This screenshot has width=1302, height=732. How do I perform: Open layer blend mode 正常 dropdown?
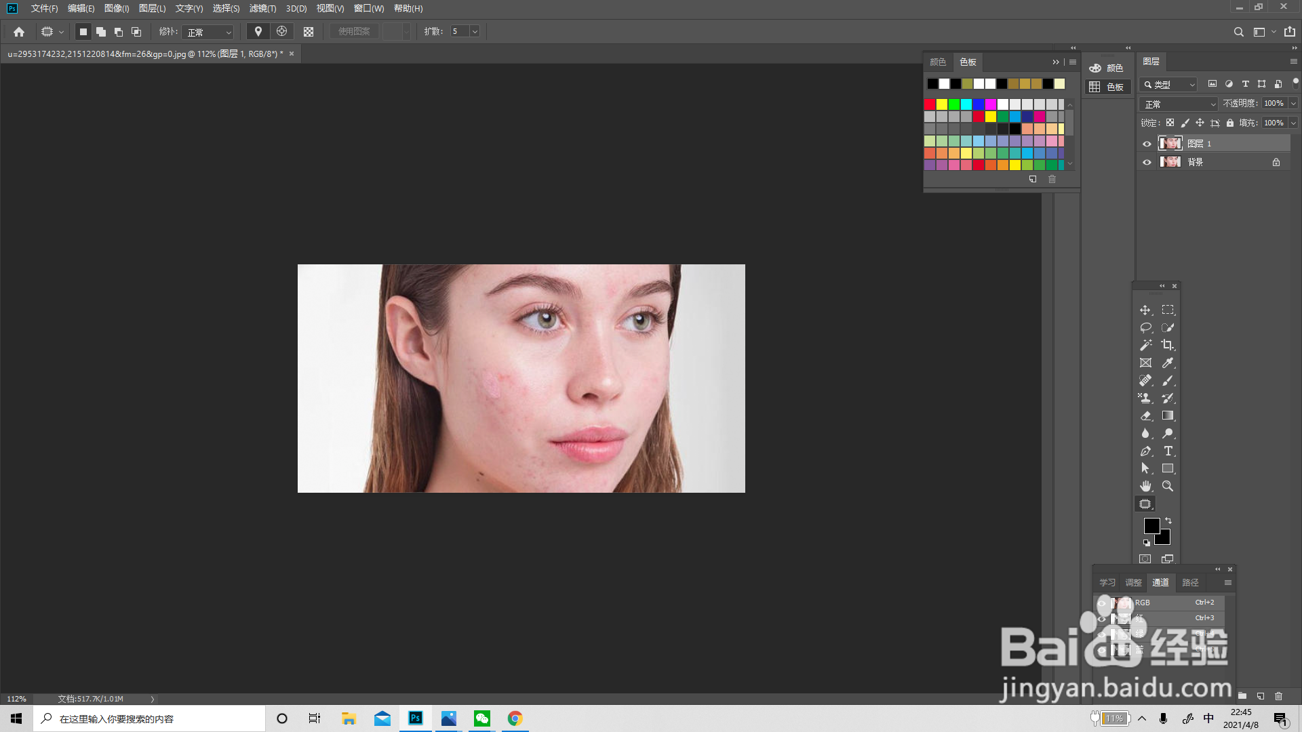pyautogui.click(x=1179, y=104)
